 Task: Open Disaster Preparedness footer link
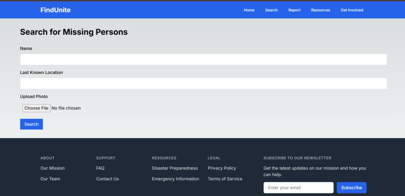175,168
